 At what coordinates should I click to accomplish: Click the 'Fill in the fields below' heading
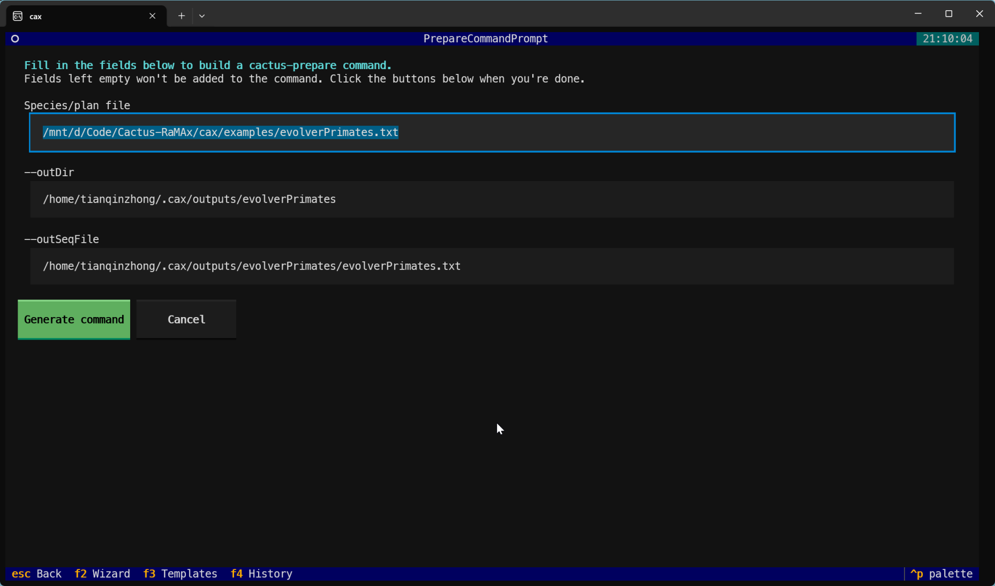tap(208, 65)
